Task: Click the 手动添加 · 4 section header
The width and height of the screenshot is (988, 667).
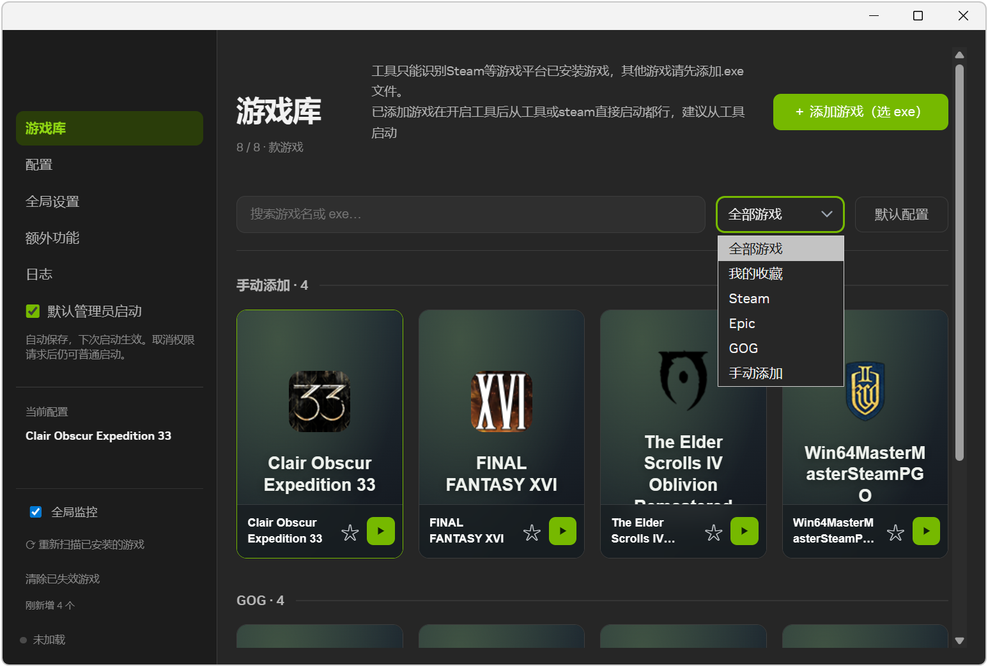Action: (x=272, y=285)
